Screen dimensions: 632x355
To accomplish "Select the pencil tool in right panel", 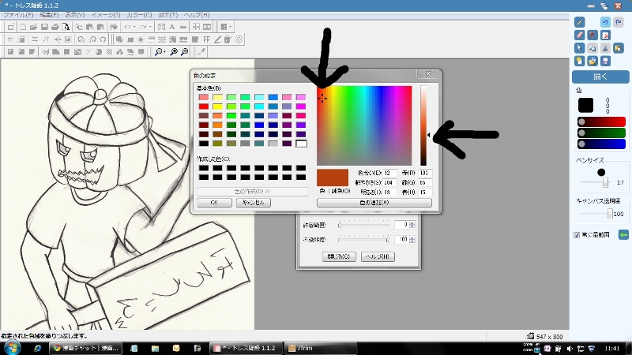I will click(x=579, y=22).
